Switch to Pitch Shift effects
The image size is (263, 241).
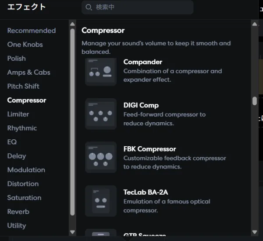tap(23, 86)
